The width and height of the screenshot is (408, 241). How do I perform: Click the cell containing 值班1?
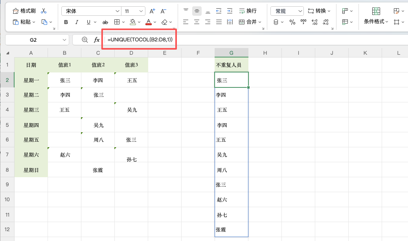point(64,65)
